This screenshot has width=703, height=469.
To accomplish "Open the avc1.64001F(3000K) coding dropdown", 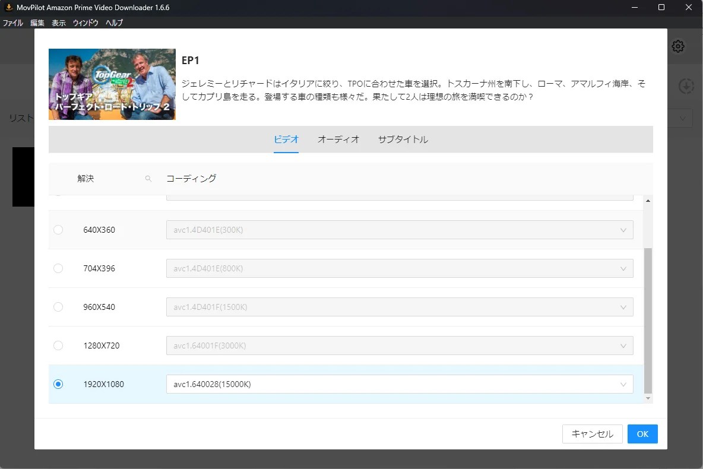I will tap(399, 346).
